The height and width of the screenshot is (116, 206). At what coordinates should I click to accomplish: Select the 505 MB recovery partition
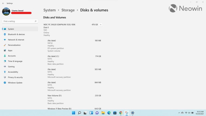pyautogui.click(x=74, y=73)
